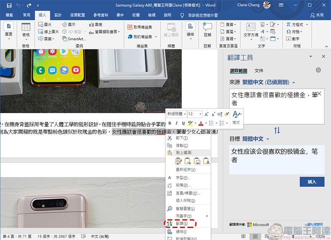Click source text box in translator

[277, 107]
